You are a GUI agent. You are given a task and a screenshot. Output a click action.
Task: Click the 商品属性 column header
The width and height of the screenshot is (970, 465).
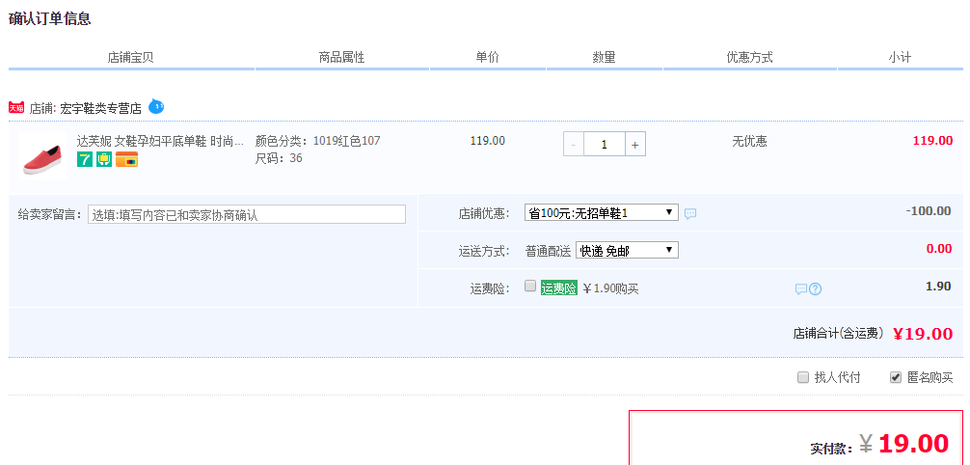(341, 58)
